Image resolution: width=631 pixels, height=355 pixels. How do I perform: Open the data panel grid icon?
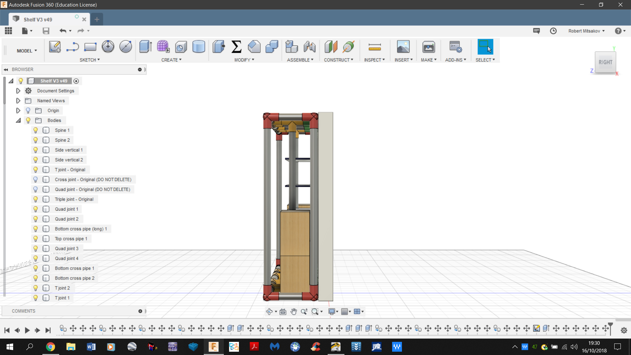9,31
